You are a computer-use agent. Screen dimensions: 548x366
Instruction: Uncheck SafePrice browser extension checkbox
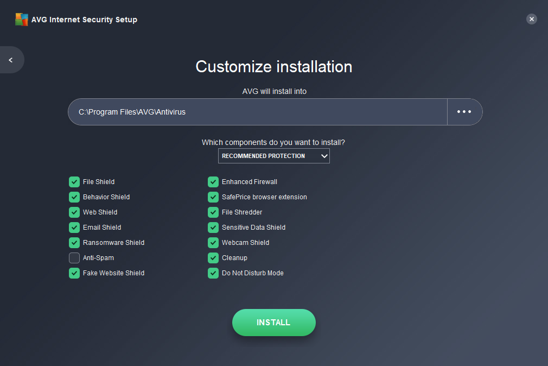tap(213, 197)
